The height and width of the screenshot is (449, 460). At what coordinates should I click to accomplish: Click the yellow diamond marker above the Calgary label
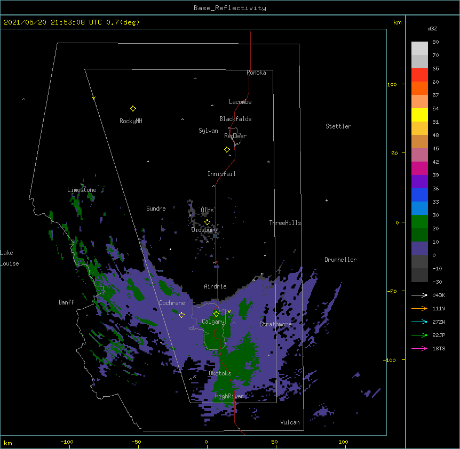(216, 314)
